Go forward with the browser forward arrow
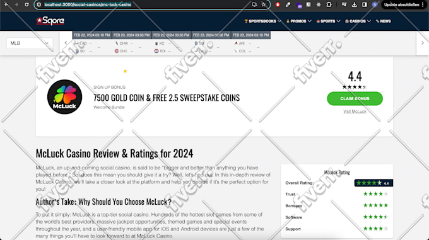The width and height of the screenshot is (429, 240). coord(16,4)
